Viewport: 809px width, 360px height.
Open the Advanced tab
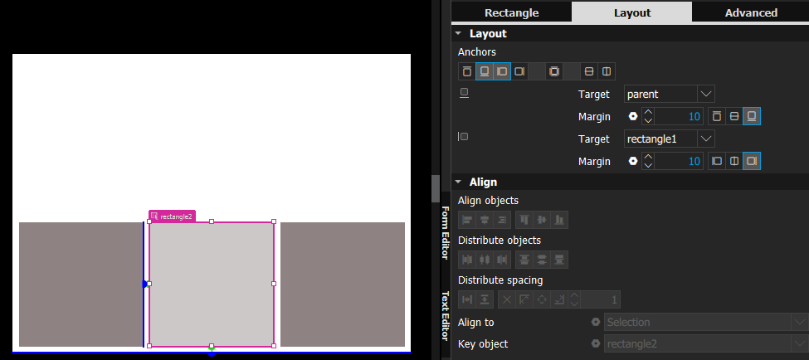click(x=750, y=12)
